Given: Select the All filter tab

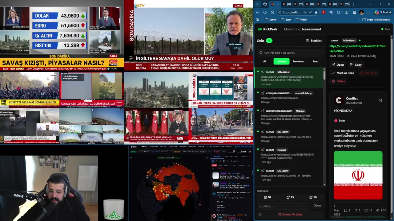Looking at the screenshot, I should pyautogui.click(x=265, y=61).
